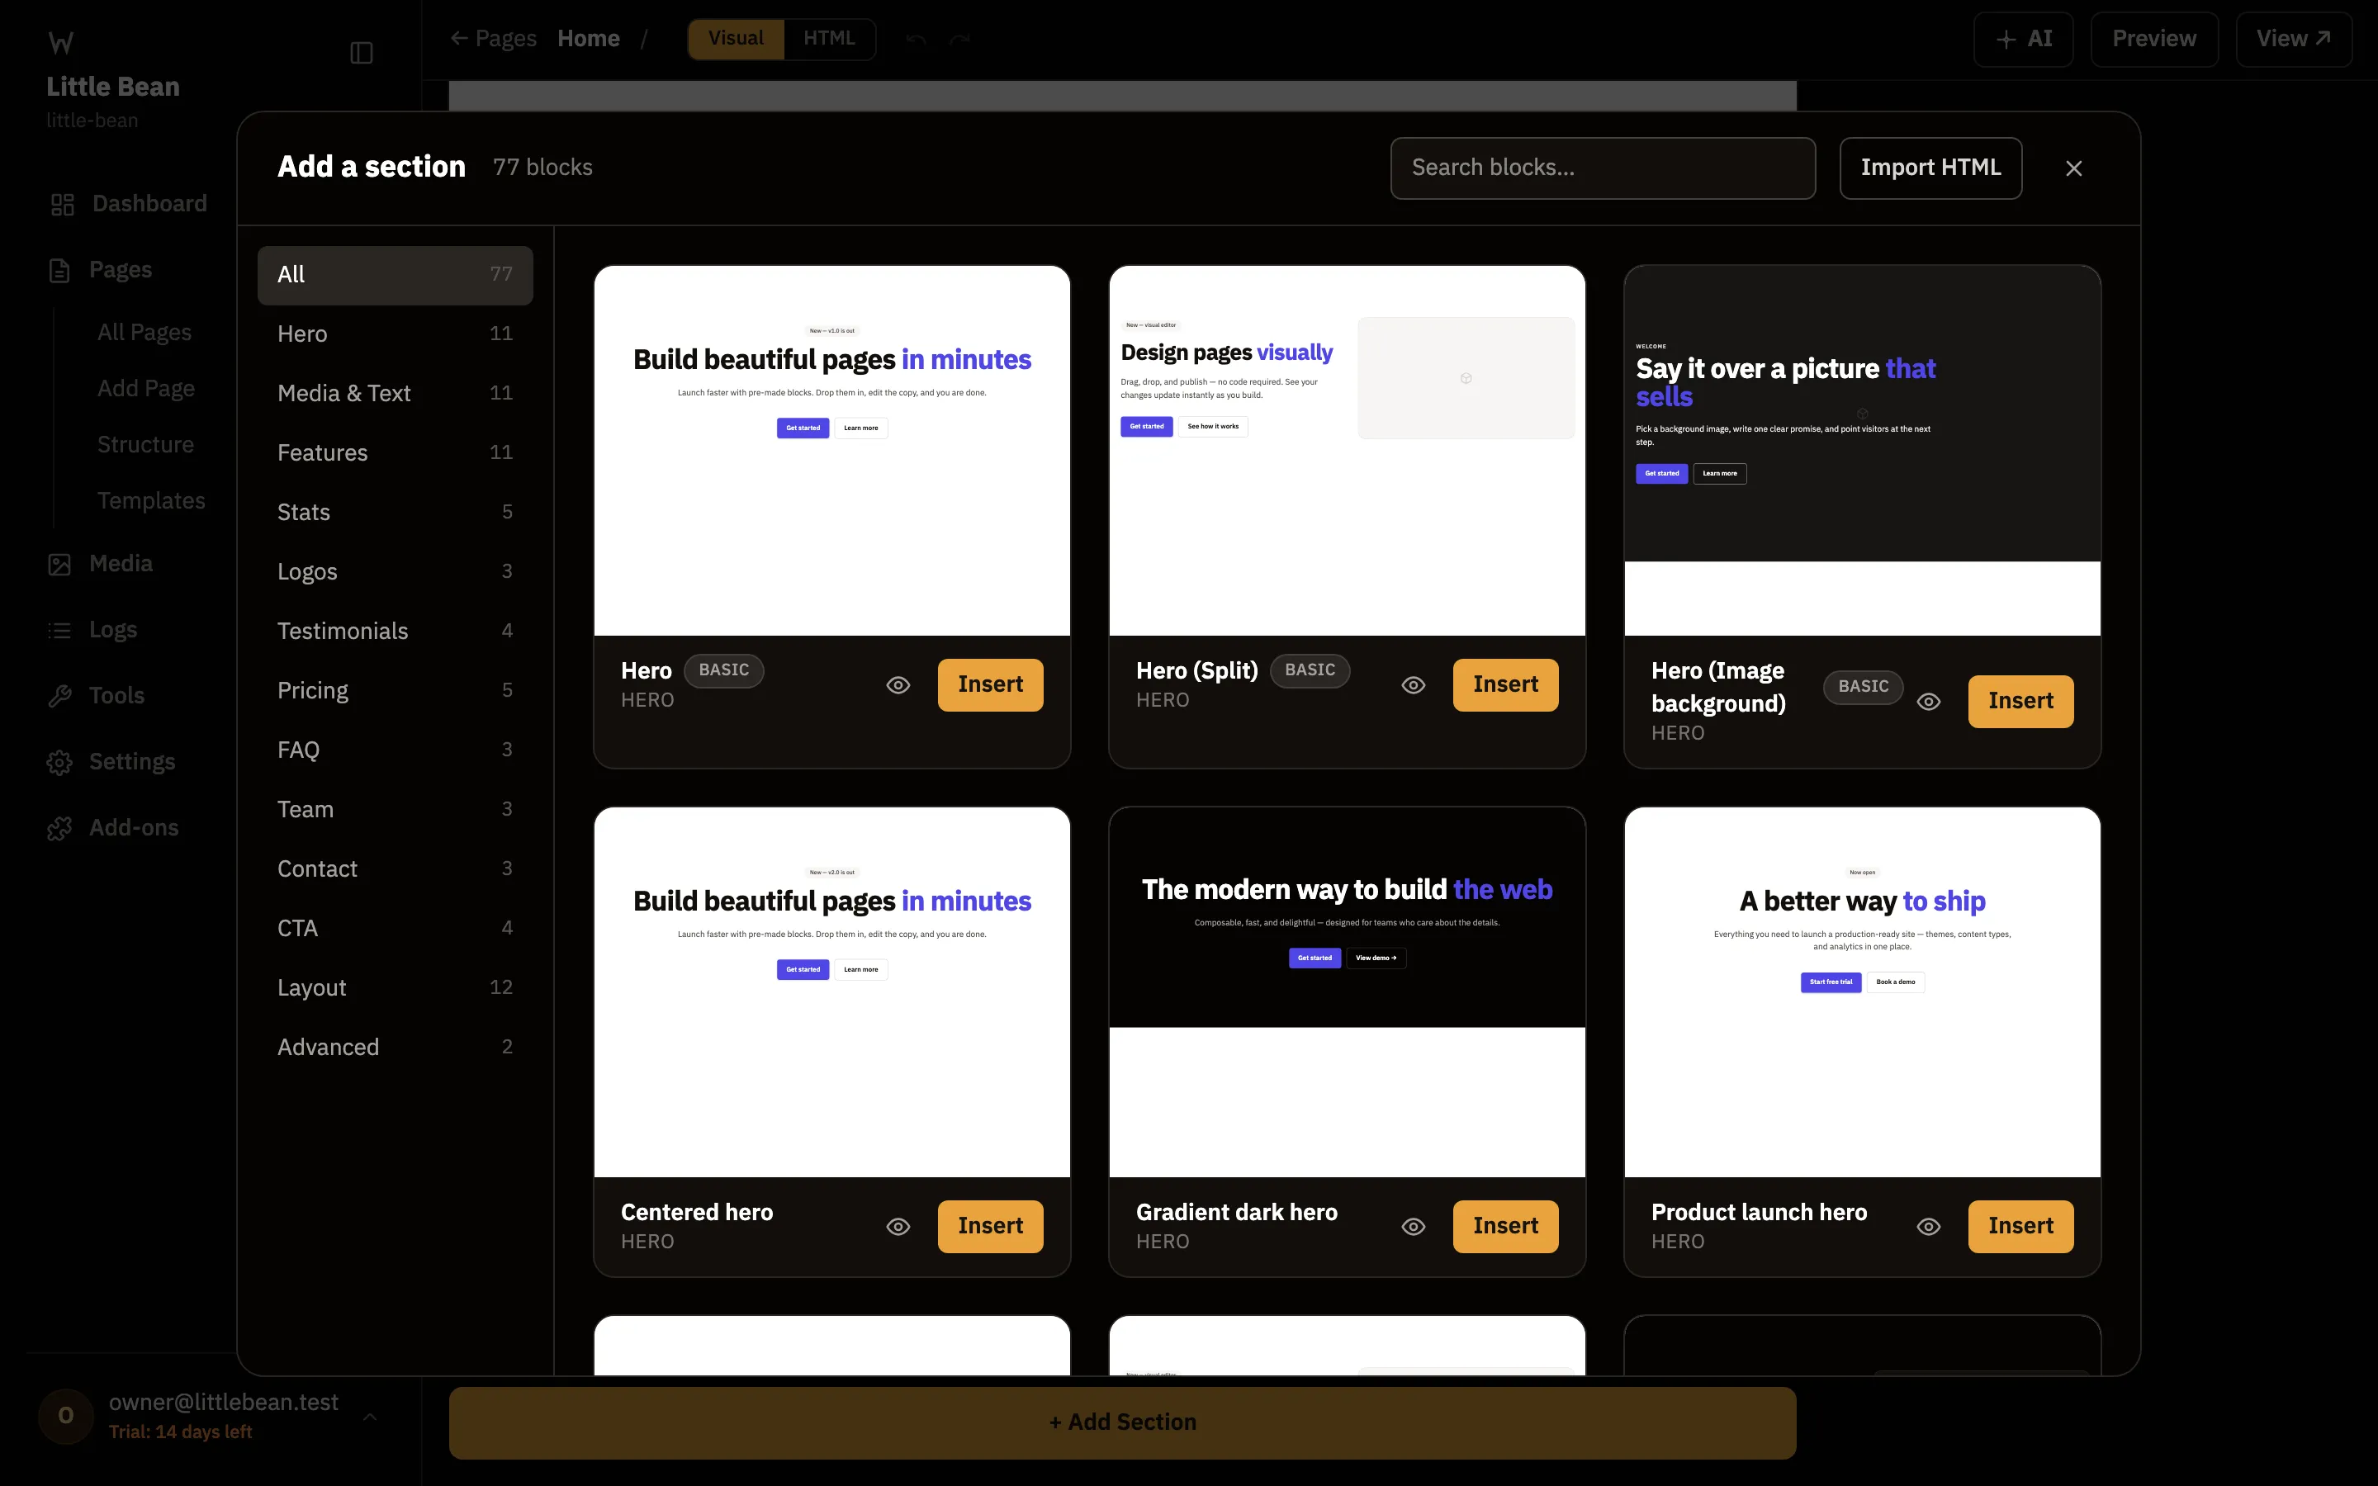Insert the Centered hero block
This screenshot has height=1486, width=2378.
click(991, 1227)
